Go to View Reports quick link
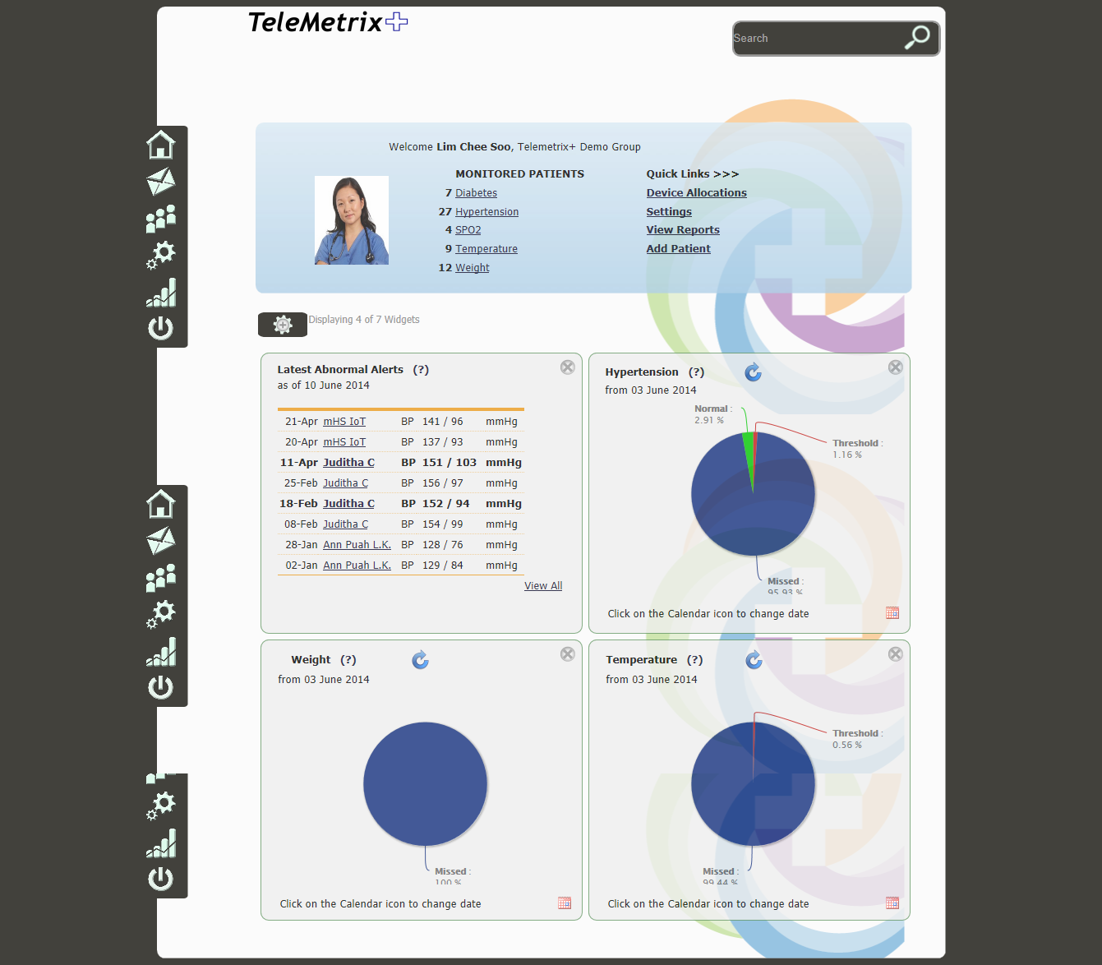The image size is (1102, 965). [682, 230]
